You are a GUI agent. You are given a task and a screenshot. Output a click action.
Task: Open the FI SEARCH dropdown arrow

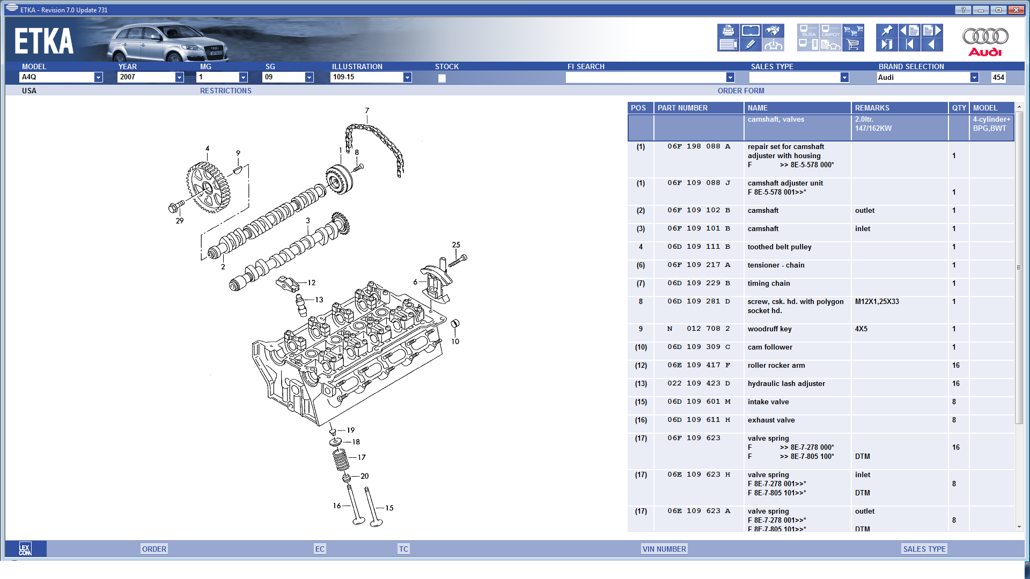[730, 77]
